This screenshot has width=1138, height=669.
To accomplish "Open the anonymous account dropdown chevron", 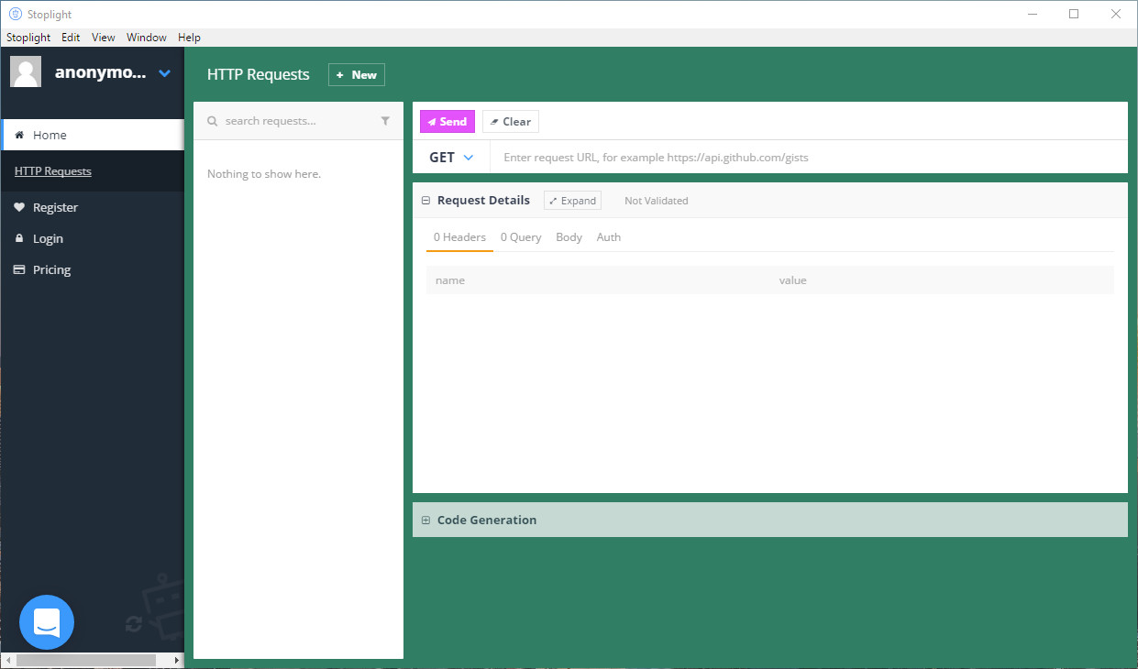I will pyautogui.click(x=165, y=73).
